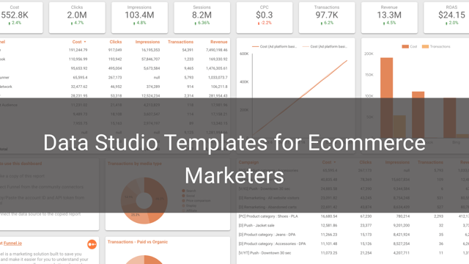This screenshot has width=469, height=264.
Task: Sort first table by Revenue header
Action: pos(218,42)
